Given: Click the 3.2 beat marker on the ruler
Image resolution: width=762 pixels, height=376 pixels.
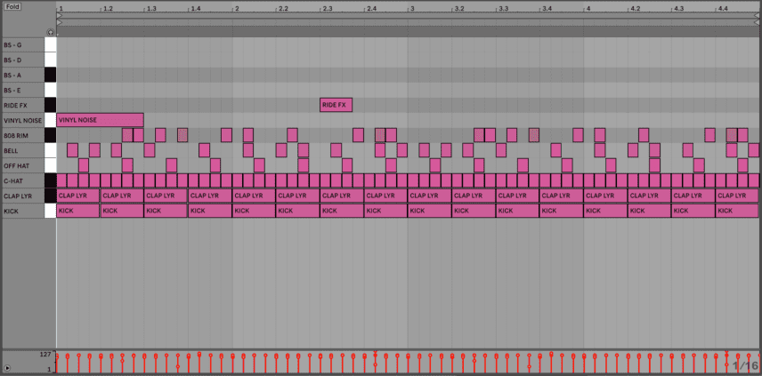Looking at the screenshot, I should pyautogui.click(x=459, y=9).
